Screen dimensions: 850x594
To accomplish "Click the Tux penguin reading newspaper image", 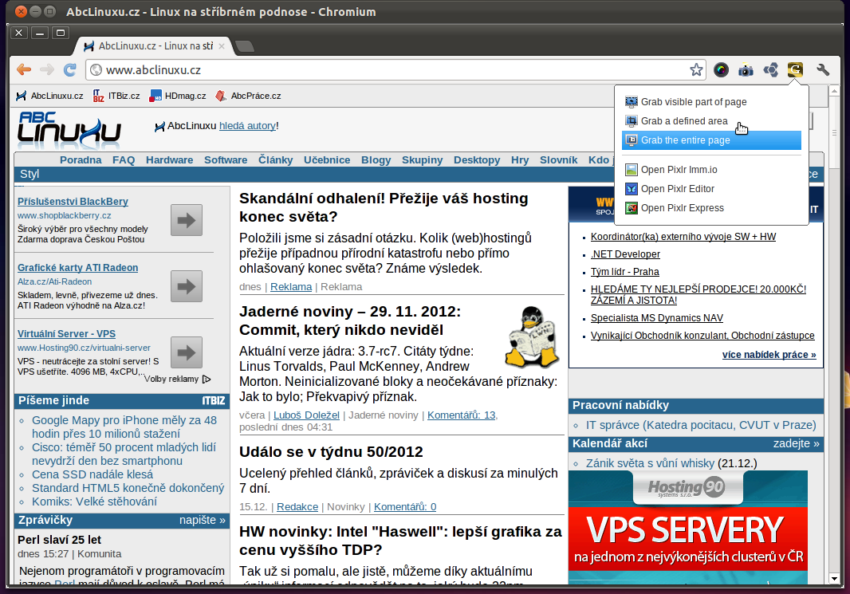I will (532, 337).
